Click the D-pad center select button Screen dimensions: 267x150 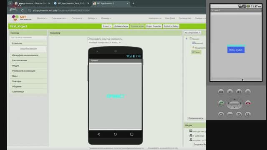[x=234, y=103]
